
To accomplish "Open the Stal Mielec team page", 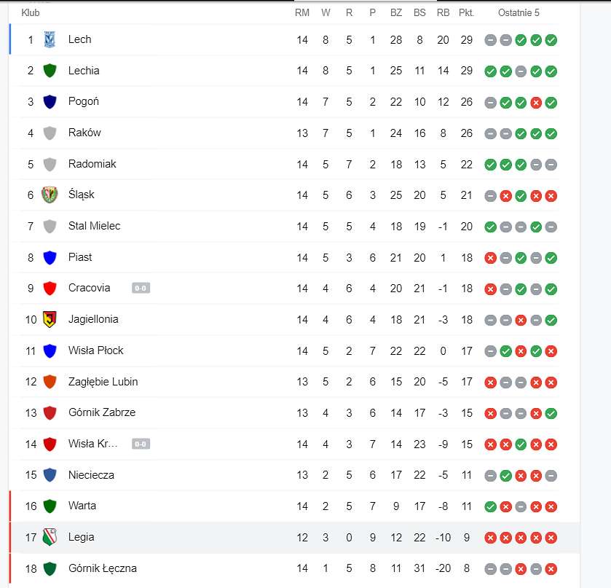I will [x=94, y=226].
